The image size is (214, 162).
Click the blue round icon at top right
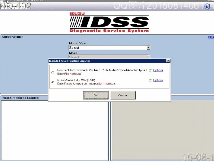point(207,6)
